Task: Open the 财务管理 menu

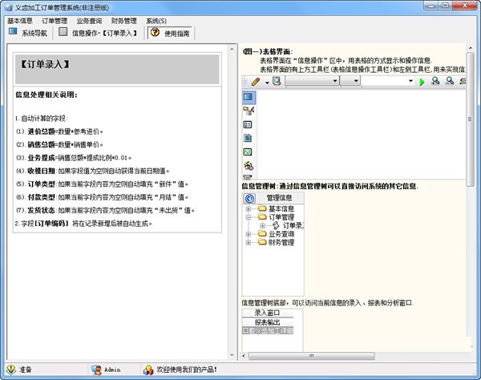Action: tap(124, 21)
